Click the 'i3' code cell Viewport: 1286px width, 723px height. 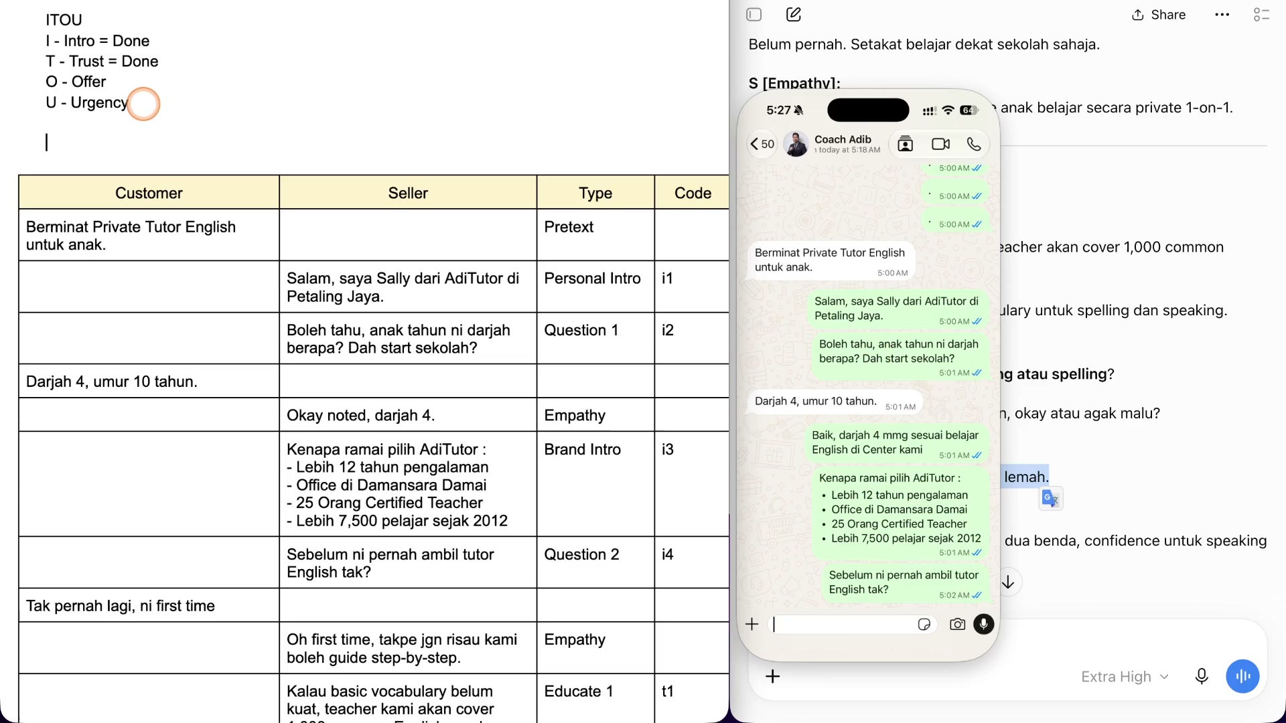click(692, 484)
